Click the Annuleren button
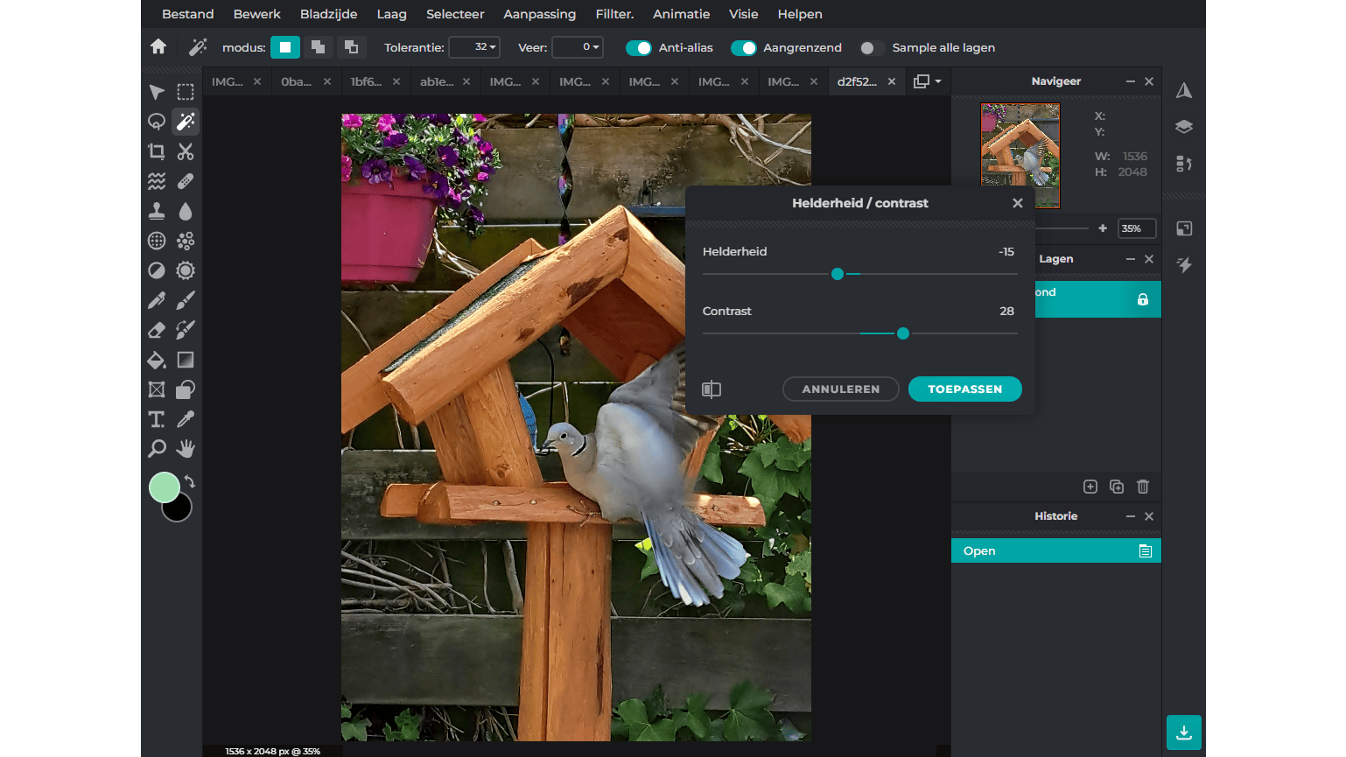 point(840,389)
